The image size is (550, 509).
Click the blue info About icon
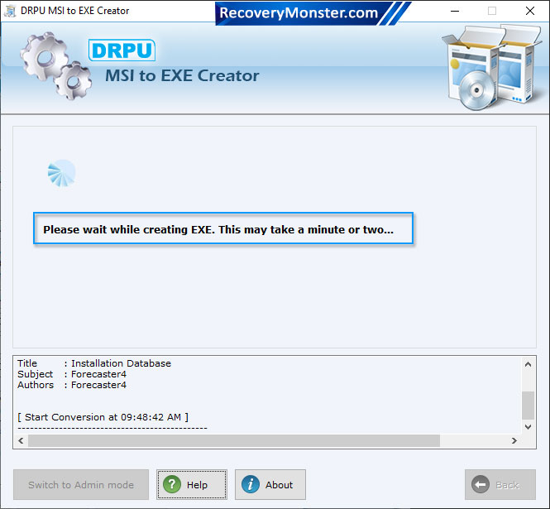[251, 484]
